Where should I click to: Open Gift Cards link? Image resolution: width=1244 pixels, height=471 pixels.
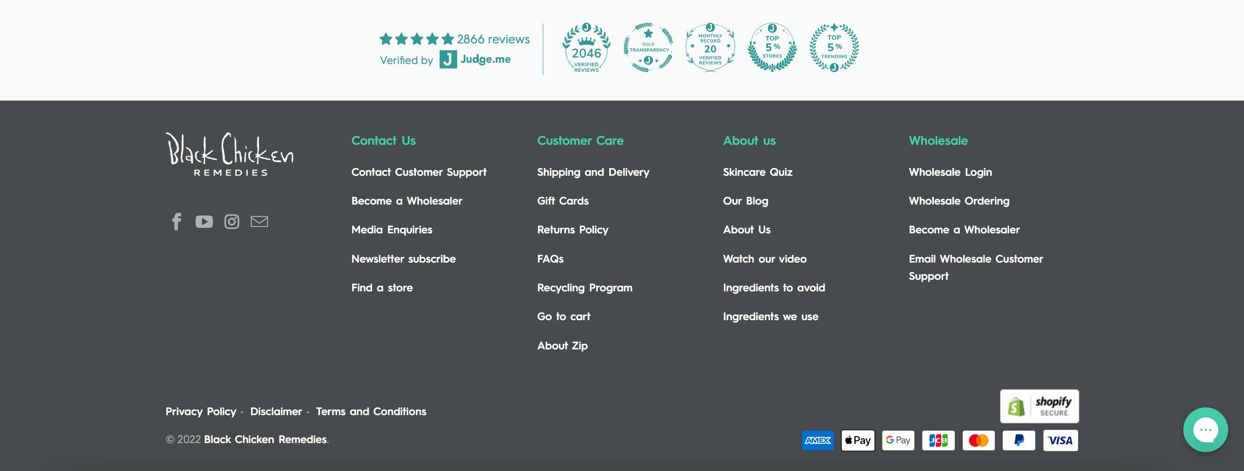click(563, 201)
